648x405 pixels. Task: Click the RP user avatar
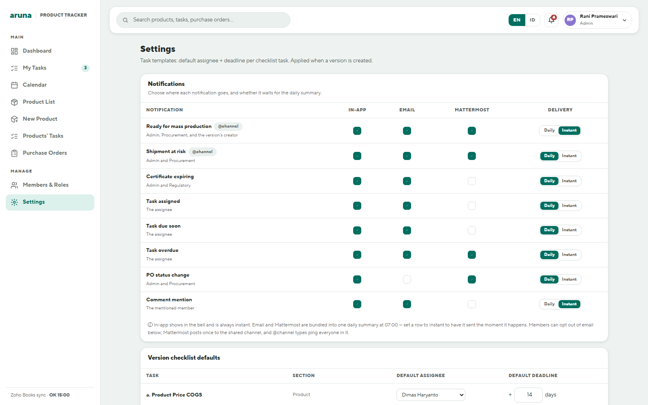click(x=570, y=20)
